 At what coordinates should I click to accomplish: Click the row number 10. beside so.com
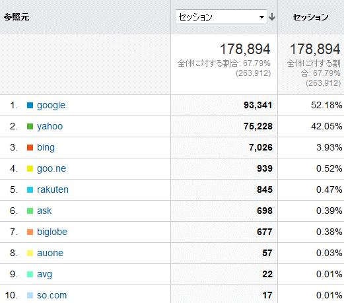11,295
